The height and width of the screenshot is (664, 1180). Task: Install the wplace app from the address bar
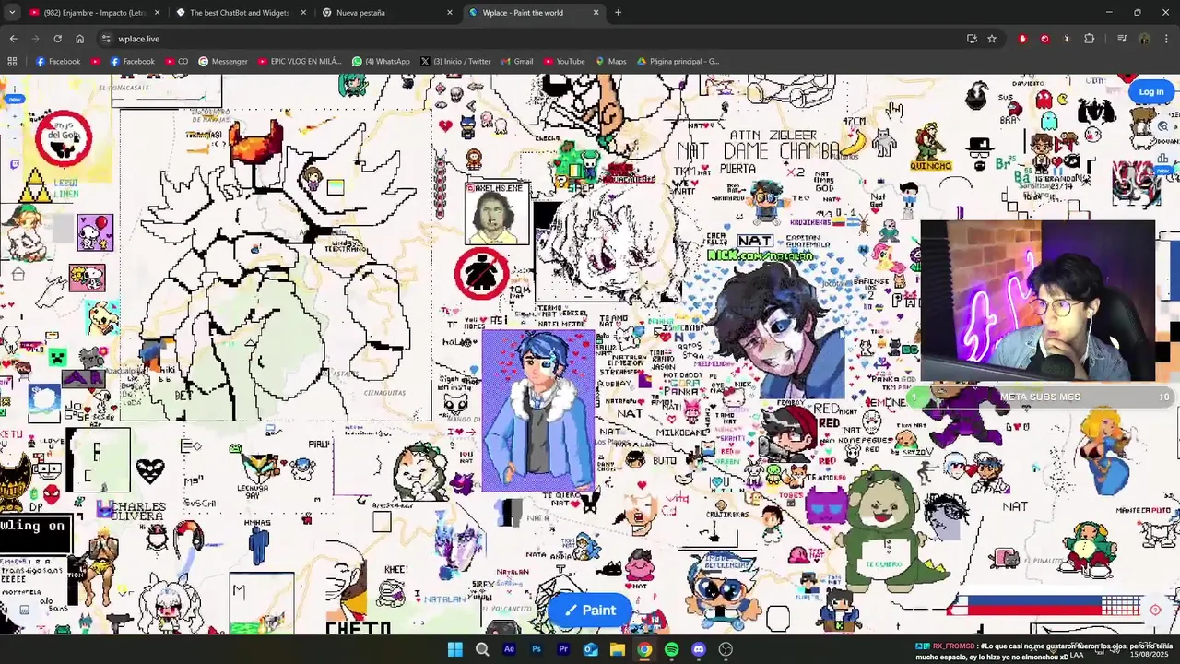[x=972, y=39]
